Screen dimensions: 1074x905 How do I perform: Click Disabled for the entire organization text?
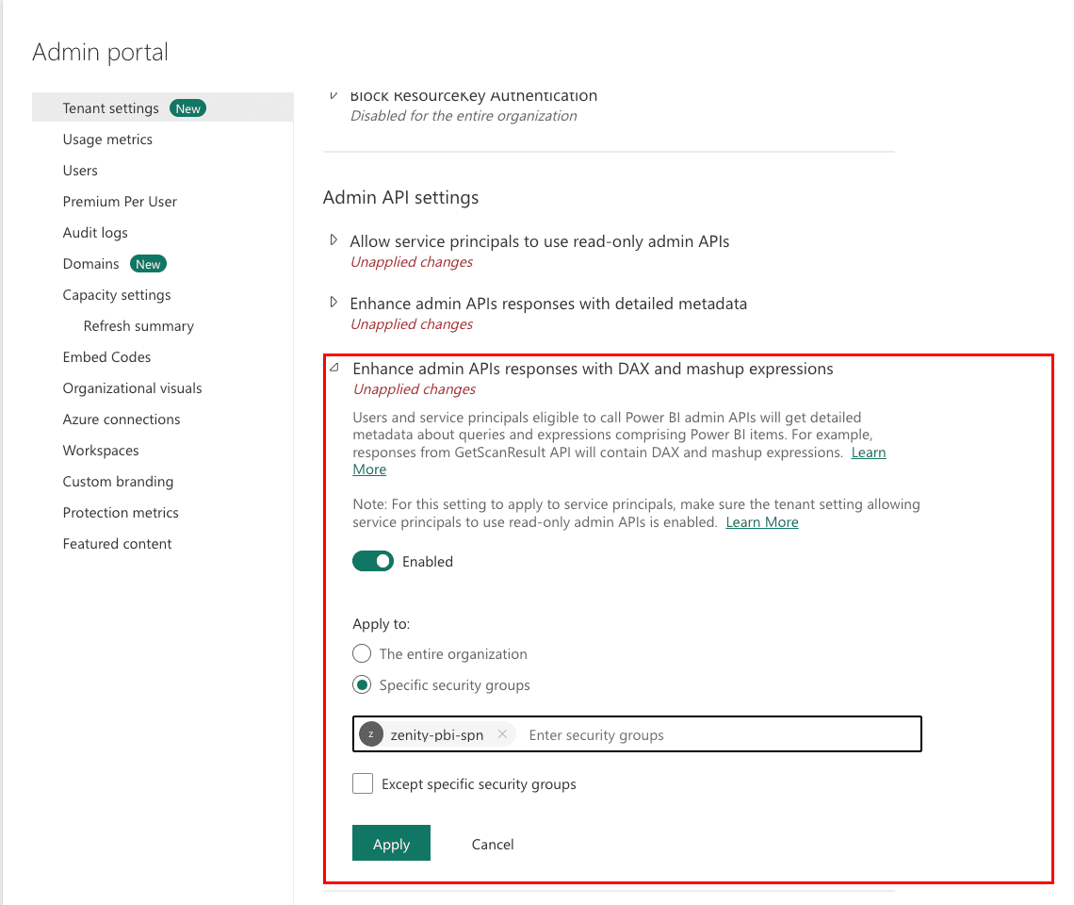pos(464,116)
